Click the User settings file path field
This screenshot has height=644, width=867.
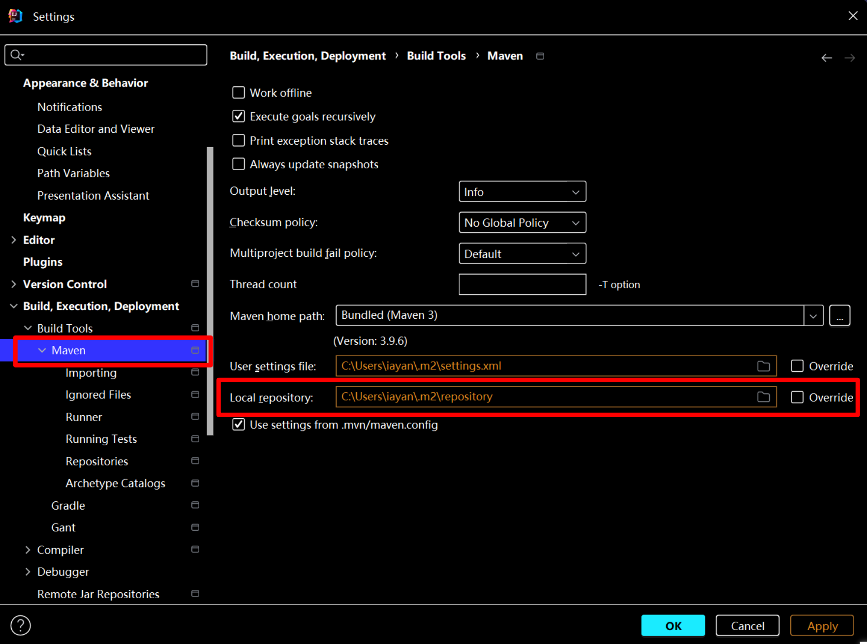[x=556, y=366]
